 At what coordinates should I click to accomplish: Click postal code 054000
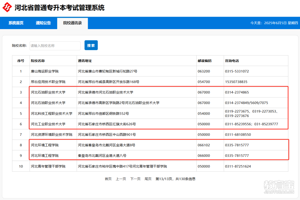click(204, 113)
